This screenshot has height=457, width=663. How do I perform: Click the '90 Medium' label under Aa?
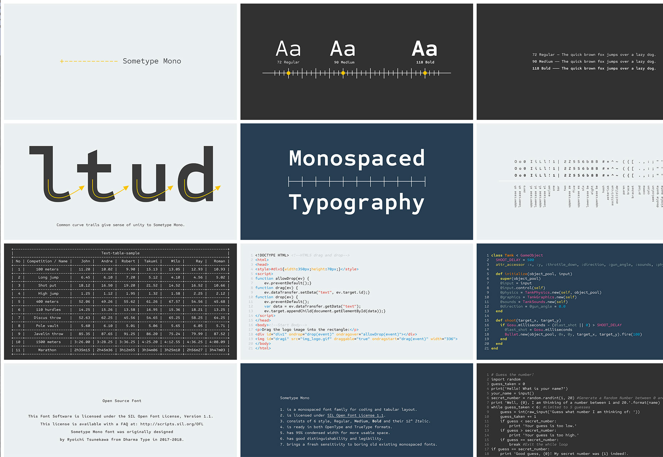(344, 62)
